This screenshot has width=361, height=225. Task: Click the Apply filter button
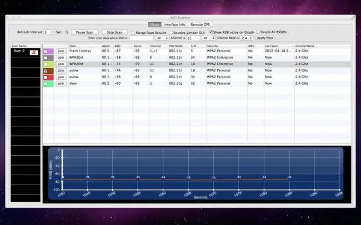pos(265,38)
